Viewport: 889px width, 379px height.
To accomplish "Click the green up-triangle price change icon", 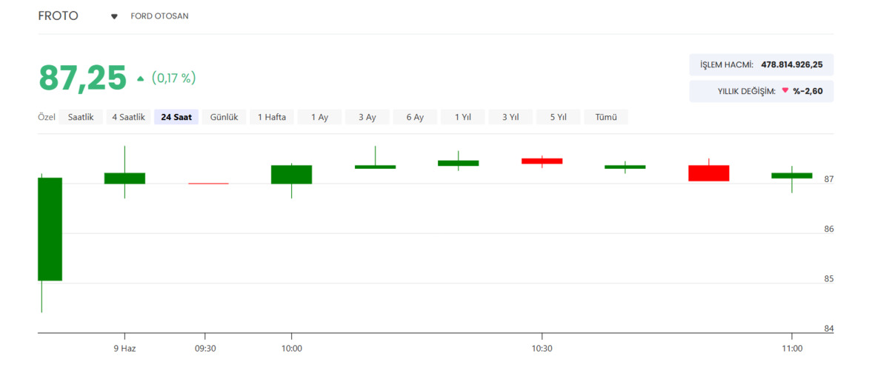I will click(141, 78).
